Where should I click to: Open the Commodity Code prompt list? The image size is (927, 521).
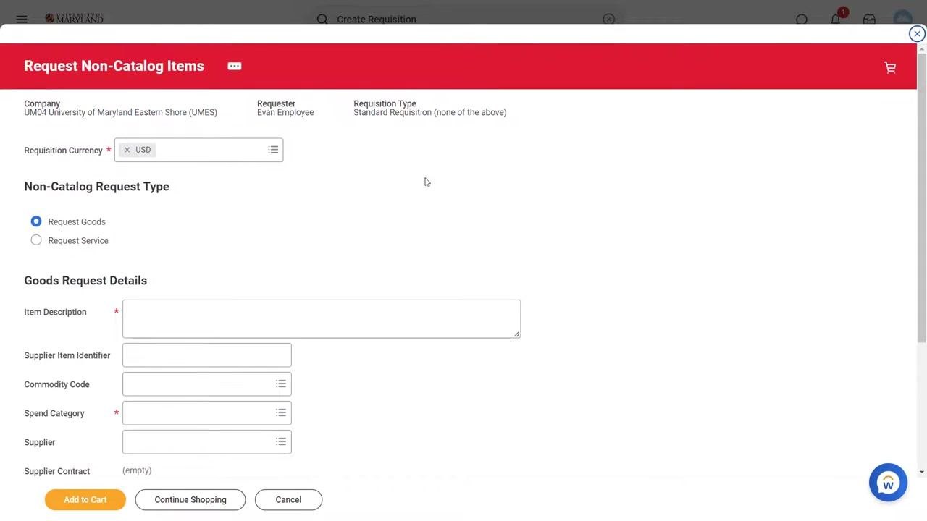[281, 384]
